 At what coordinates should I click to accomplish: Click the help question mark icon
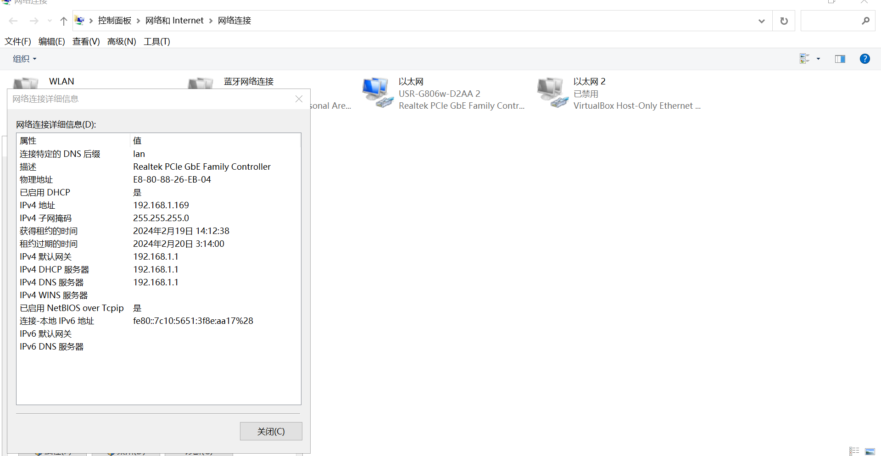tap(864, 59)
